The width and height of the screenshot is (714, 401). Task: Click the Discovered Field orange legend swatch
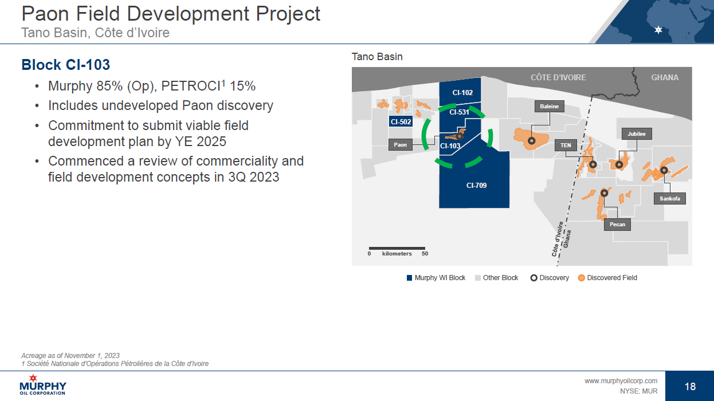582,278
